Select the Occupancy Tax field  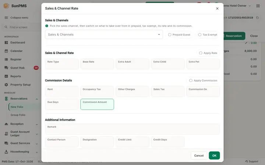[x=97, y=91]
